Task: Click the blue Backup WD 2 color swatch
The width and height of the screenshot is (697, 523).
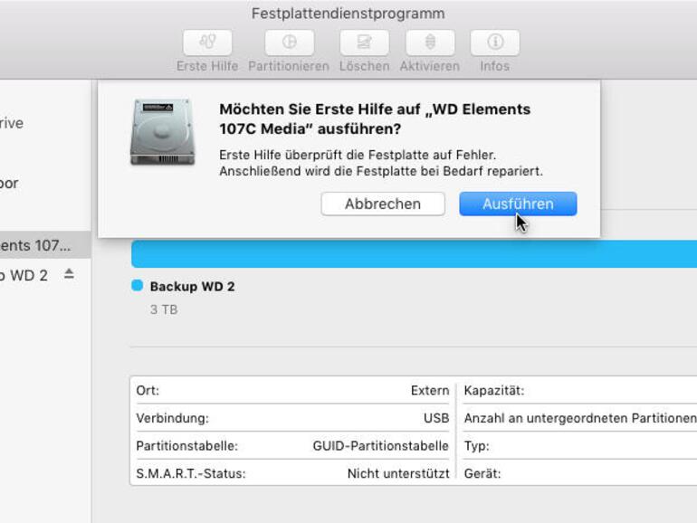Action: [x=138, y=285]
